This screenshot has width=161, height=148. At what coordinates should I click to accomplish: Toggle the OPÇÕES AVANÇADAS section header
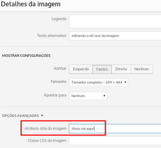click(x=20, y=115)
